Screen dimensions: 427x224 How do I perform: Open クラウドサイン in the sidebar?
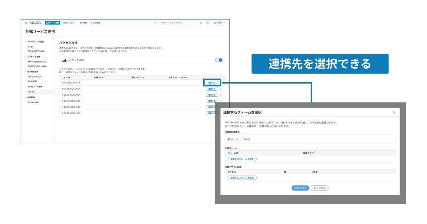click(35, 76)
